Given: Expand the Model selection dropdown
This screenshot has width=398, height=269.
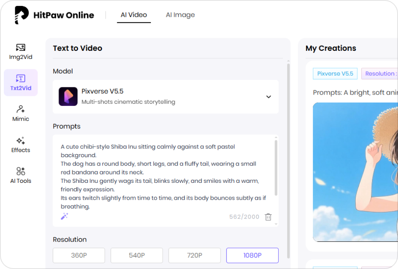Looking at the screenshot, I should [x=269, y=97].
